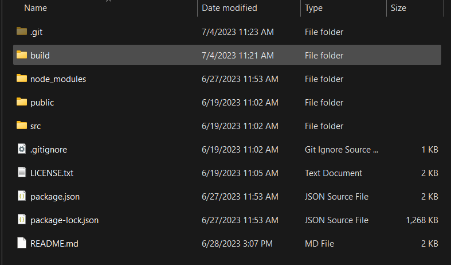This screenshot has height=265, width=451.
Task: Select the node_modules folder name
Action: [x=58, y=79]
